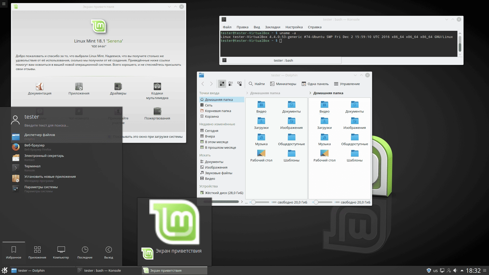Open Загрузки folder in right Dolphin pane
Screen dimensions: 489x275
point(324,123)
